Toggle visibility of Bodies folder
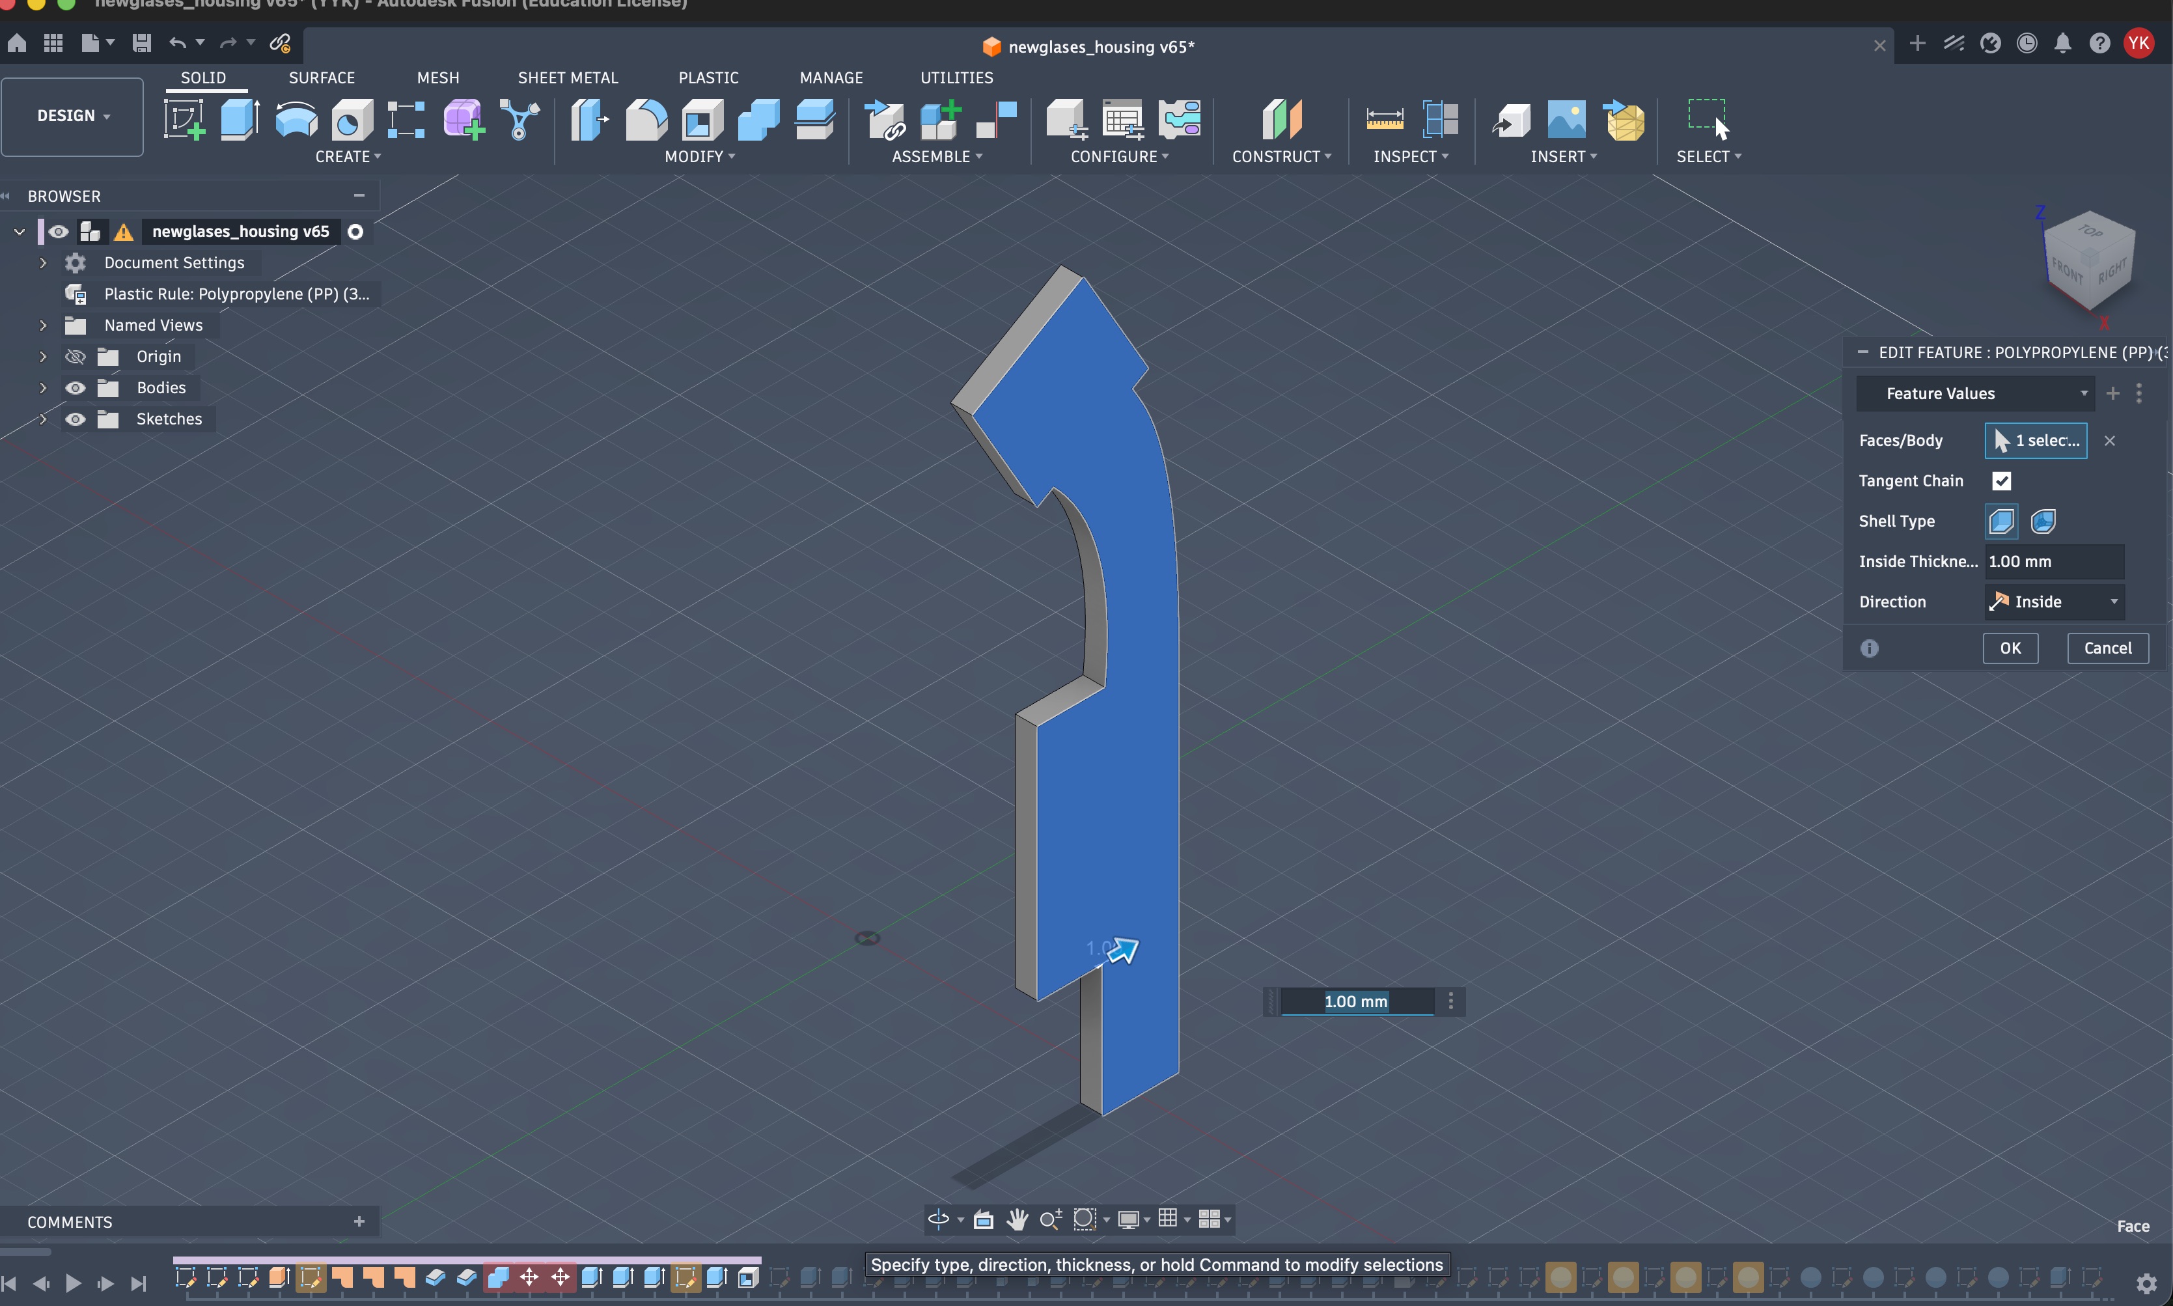 click(x=76, y=388)
